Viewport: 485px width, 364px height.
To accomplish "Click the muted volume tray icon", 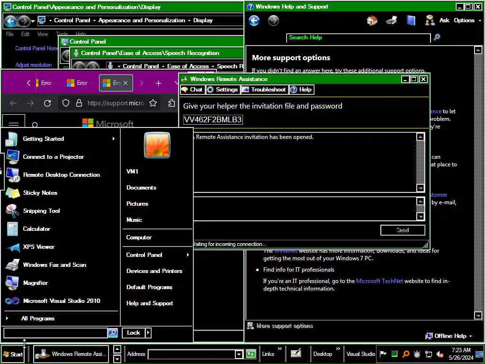I will point(440,354).
